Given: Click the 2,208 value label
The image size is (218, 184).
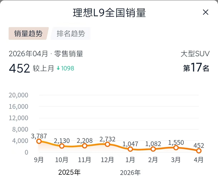Looking at the screenshot, I should [84, 140].
